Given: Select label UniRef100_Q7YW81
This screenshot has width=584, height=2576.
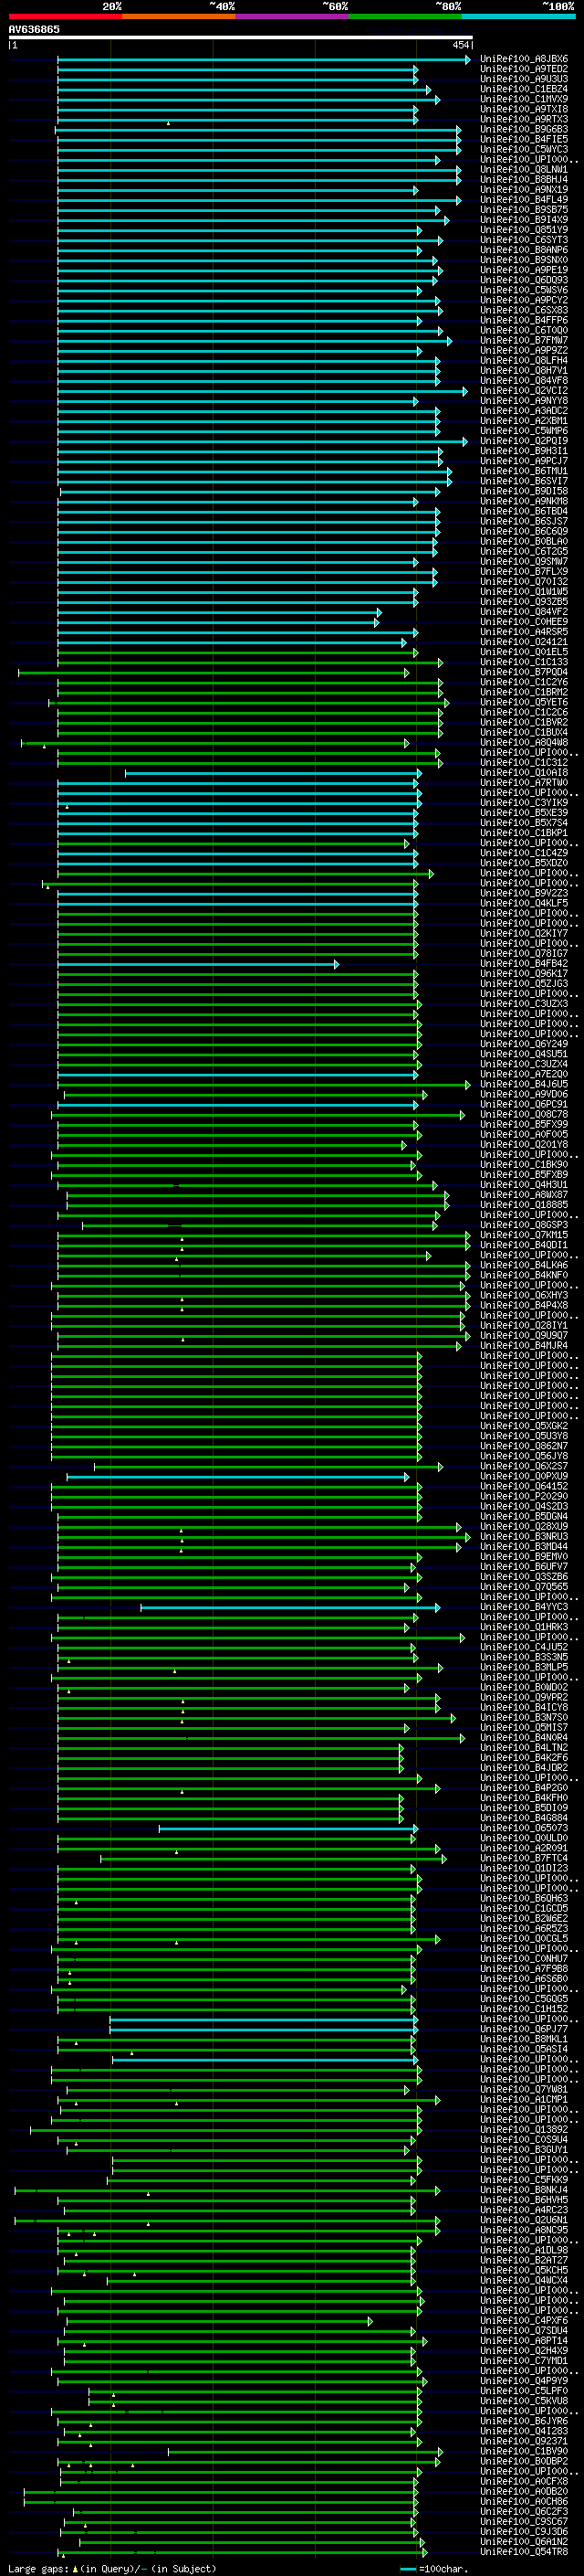Looking at the screenshot, I should [x=524, y=2090].
